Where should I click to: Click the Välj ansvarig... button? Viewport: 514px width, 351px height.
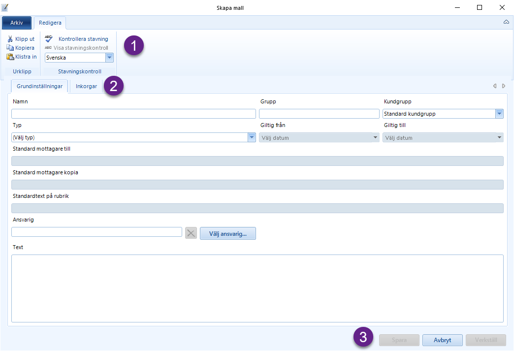pyautogui.click(x=228, y=234)
